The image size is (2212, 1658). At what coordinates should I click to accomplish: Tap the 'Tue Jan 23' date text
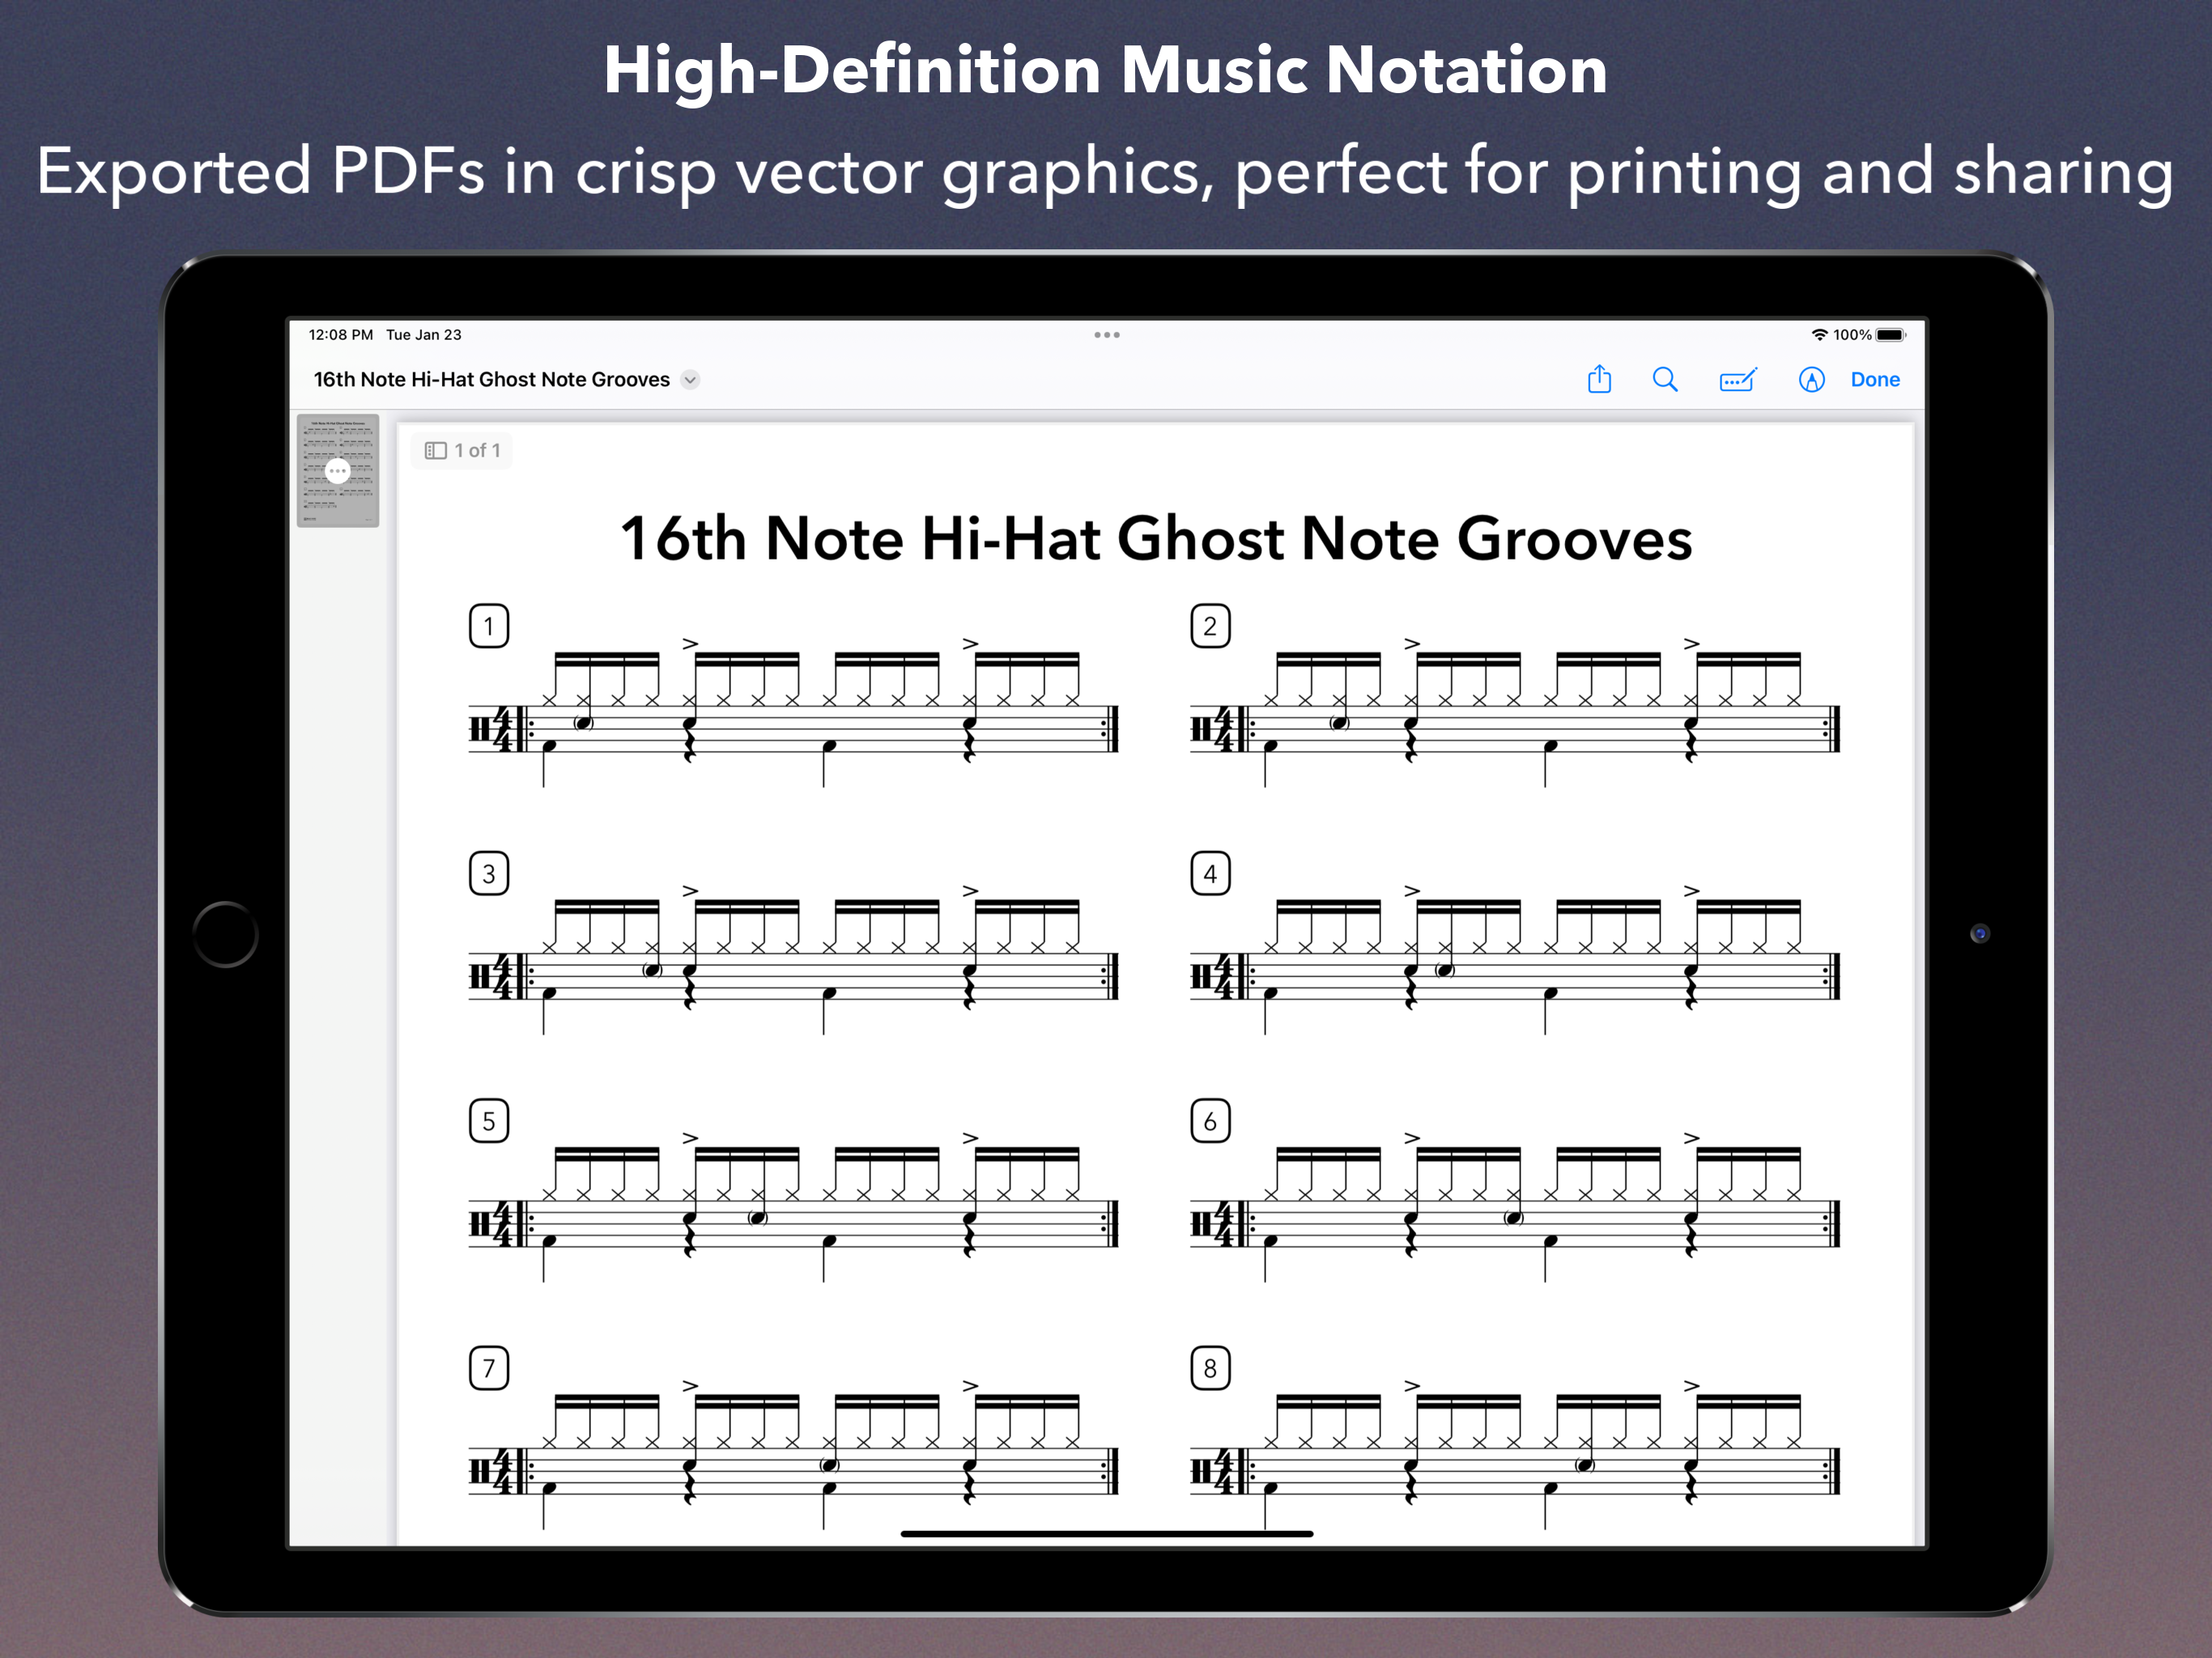coord(424,335)
